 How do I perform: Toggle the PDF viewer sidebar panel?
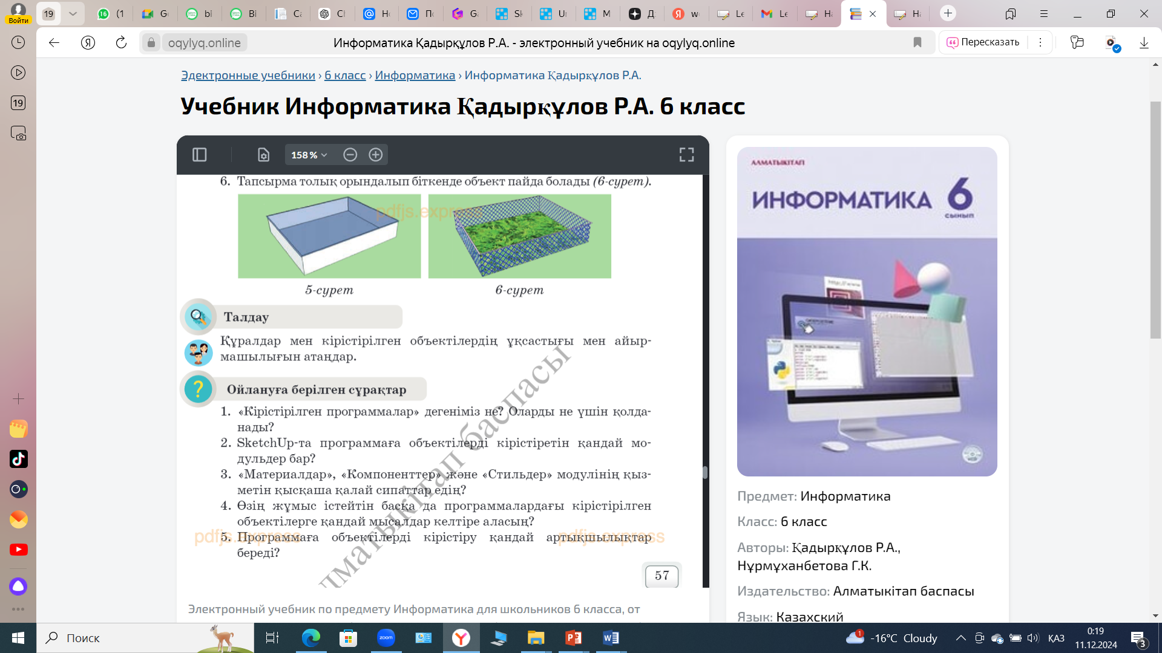tap(199, 155)
